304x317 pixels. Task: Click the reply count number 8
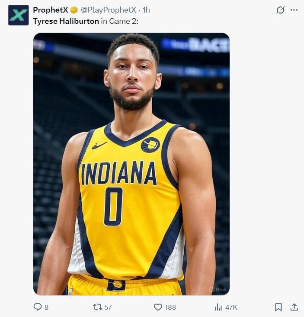tap(46, 307)
